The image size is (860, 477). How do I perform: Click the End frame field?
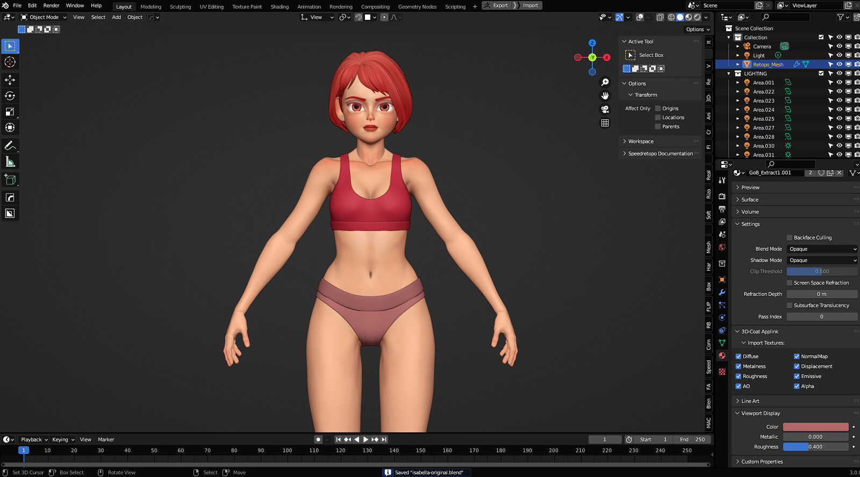click(x=692, y=439)
